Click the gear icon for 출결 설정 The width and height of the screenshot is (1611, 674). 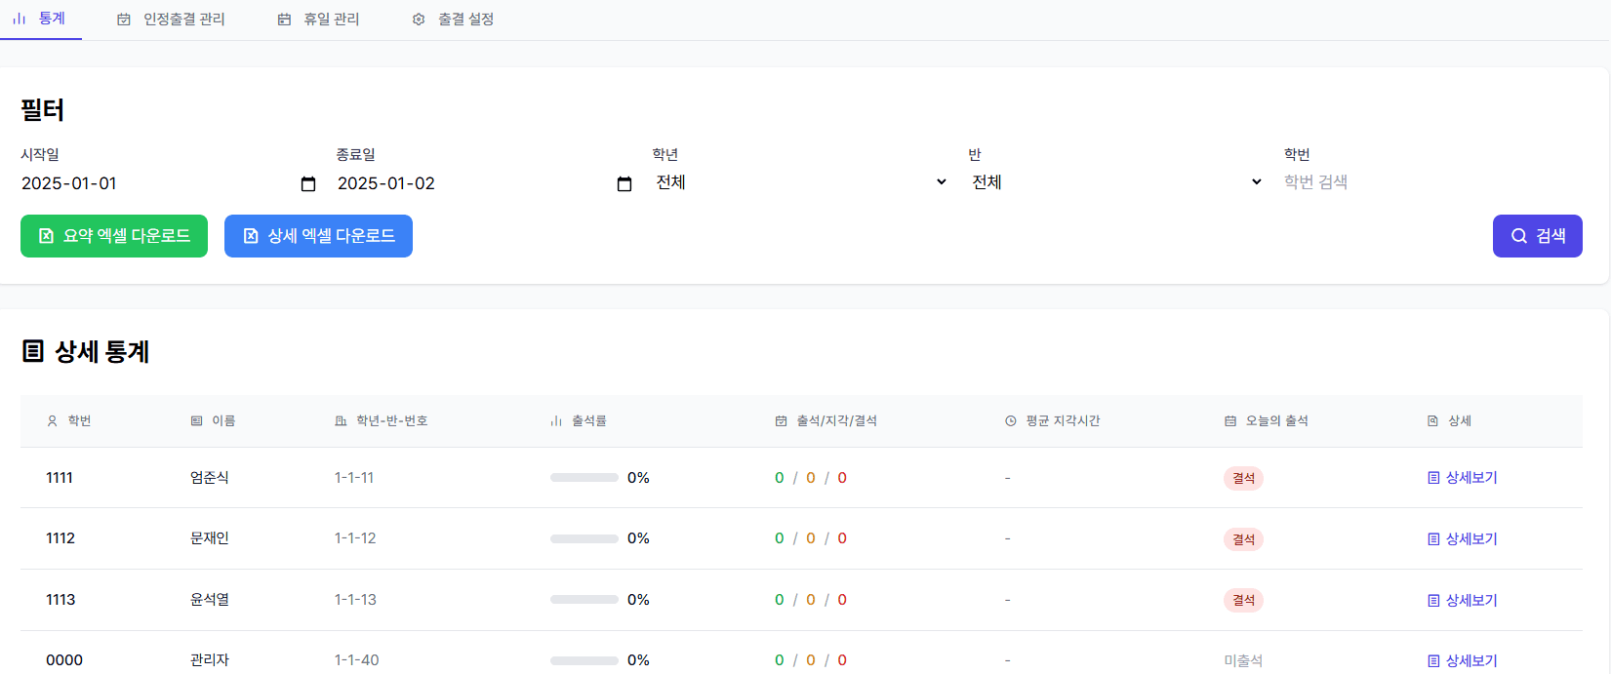(x=419, y=20)
